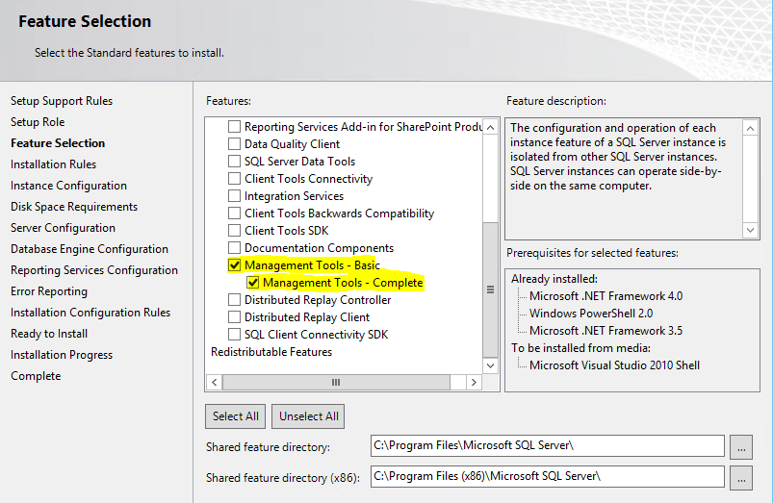Enable the Distributed Replay Controller checkbox
773x503 pixels.
[234, 299]
